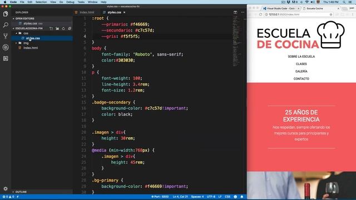Screen dimensions: 356x200
Task: Open the Extensions view in activity bar
Action: pyautogui.click(x=6, y=58)
